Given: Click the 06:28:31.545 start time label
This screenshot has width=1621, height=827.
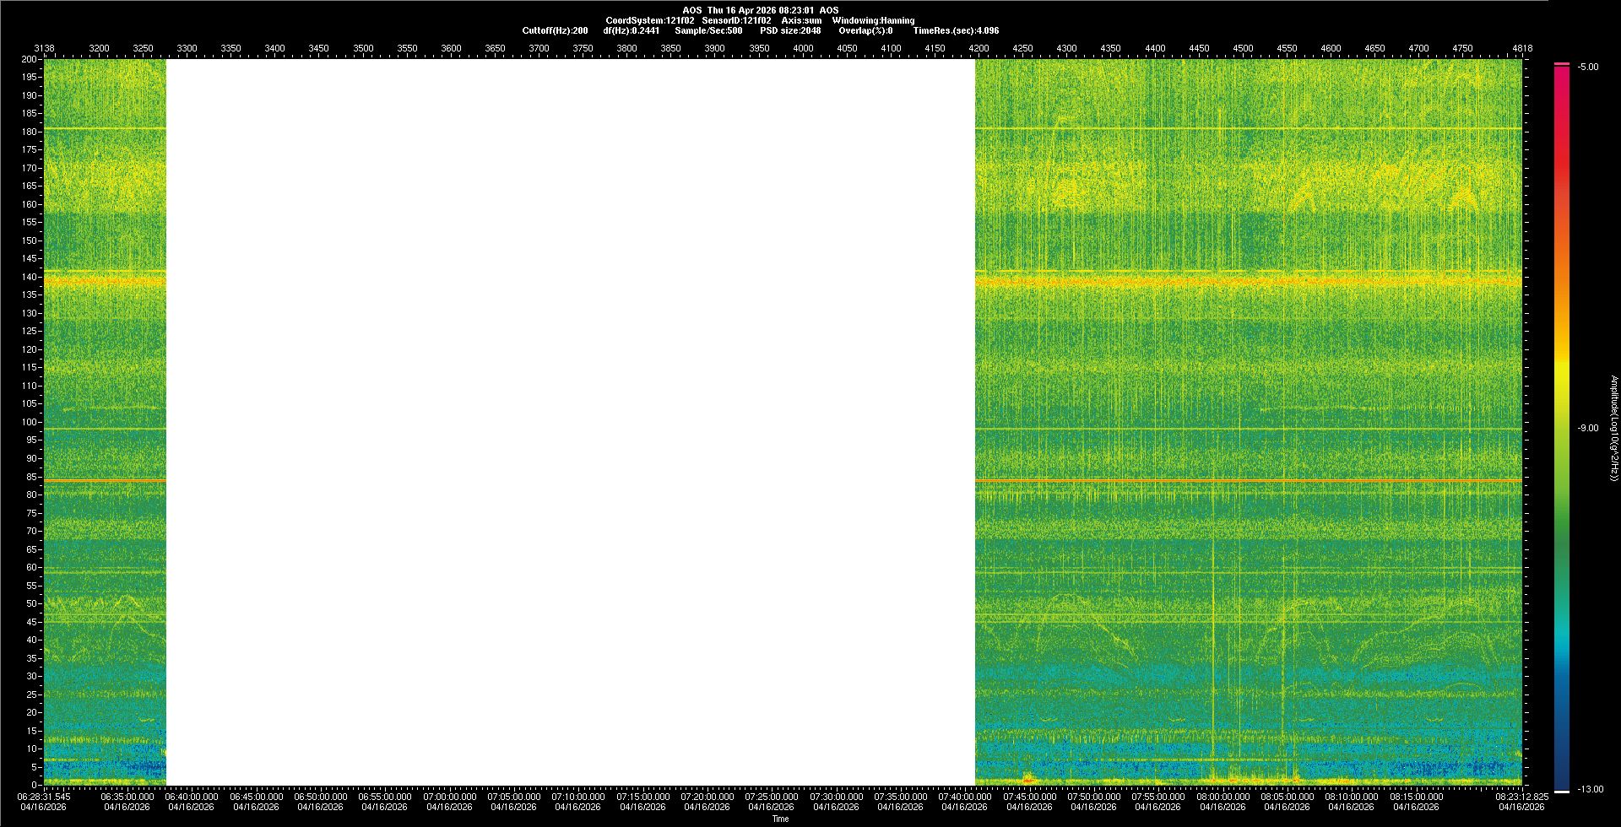Looking at the screenshot, I should [45, 797].
